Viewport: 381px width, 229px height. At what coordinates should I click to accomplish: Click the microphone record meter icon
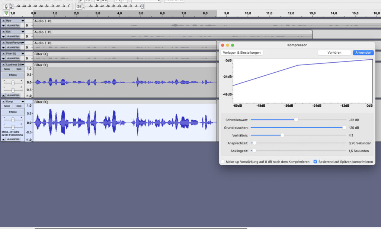pos(6,6)
